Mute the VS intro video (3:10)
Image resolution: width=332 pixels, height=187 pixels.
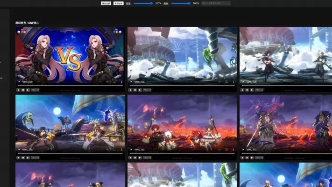(107, 82)
